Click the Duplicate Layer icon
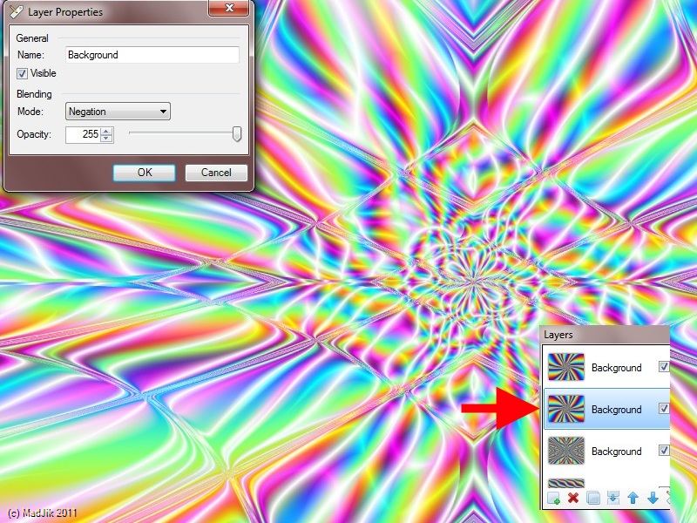The image size is (697, 523). (593, 498)
